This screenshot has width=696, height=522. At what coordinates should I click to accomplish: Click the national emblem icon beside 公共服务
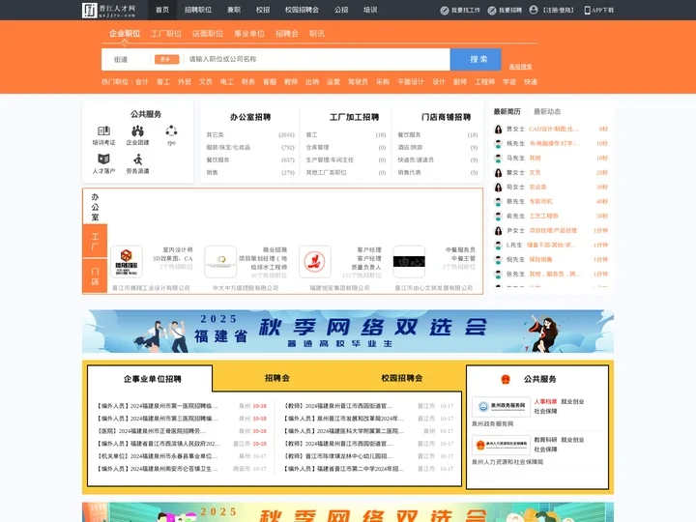[x=506, y=379]
